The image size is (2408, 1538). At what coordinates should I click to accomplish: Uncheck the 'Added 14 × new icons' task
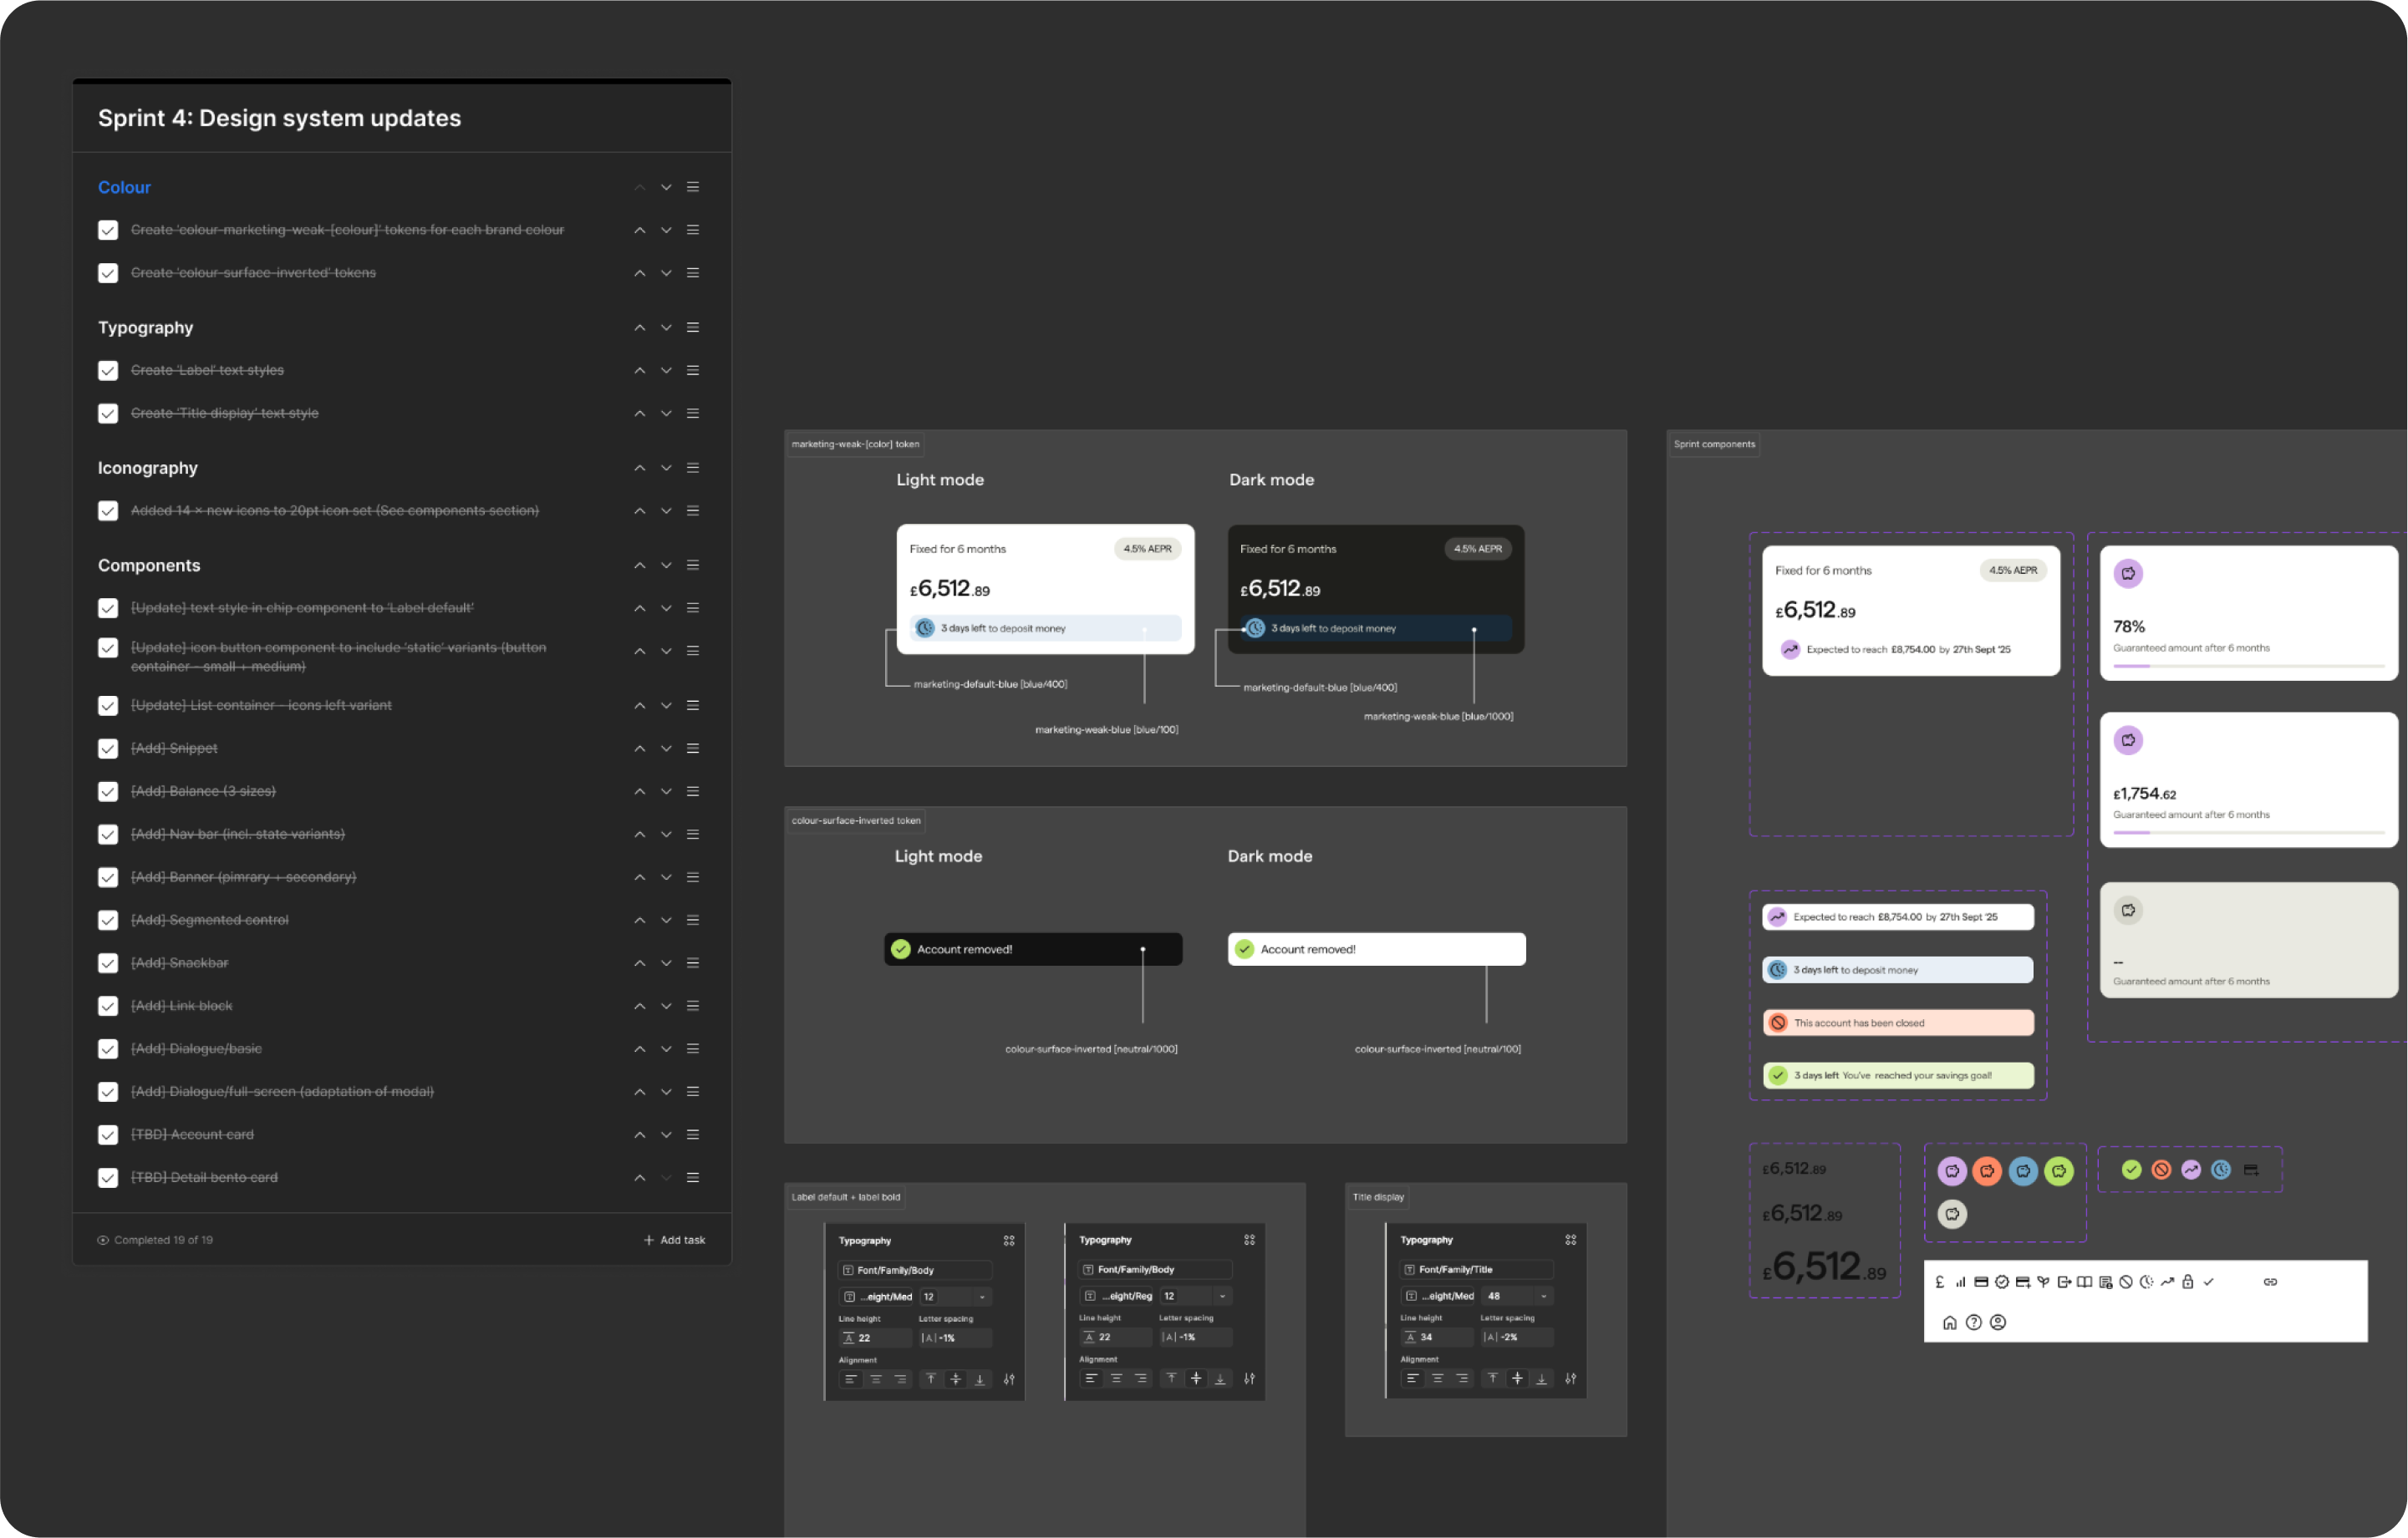[108, 511]
